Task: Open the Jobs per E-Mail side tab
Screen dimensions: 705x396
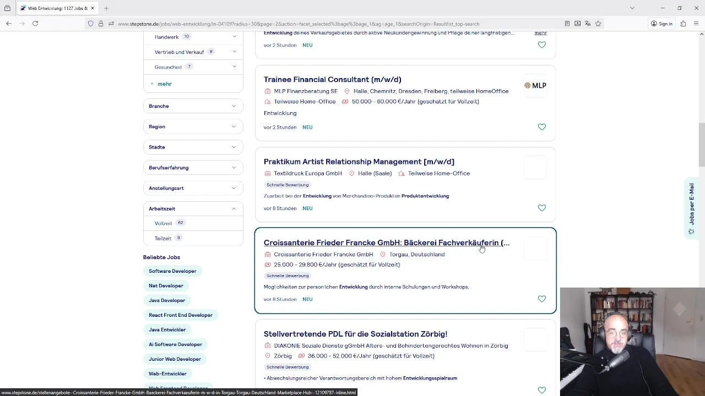Action: pyautogui.click(x=691, y=209)
